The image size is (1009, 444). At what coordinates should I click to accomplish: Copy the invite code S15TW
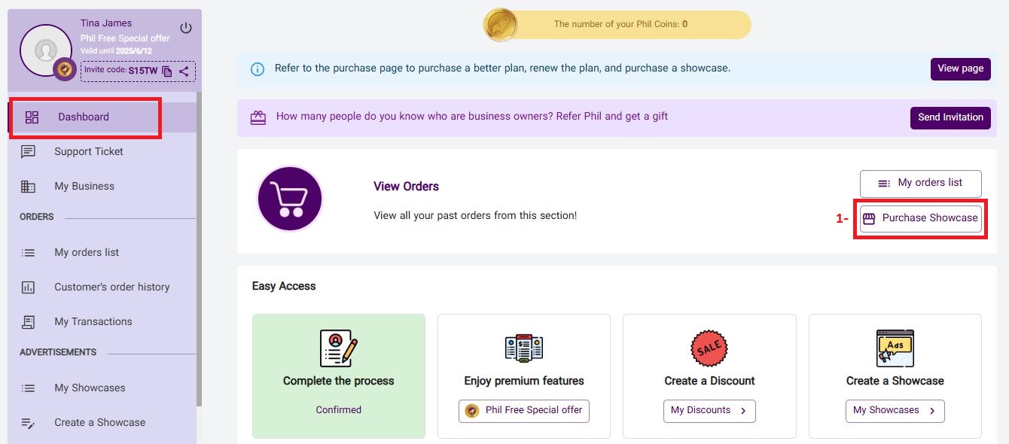pyautogui.click(x=167, y=71)
